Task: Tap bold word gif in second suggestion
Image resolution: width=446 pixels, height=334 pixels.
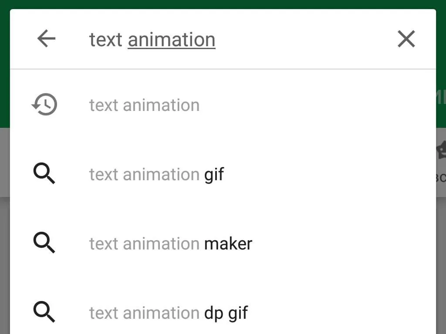Action: tap(214, 175)
